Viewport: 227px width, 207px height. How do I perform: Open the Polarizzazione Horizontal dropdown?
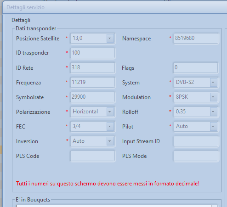92,112
